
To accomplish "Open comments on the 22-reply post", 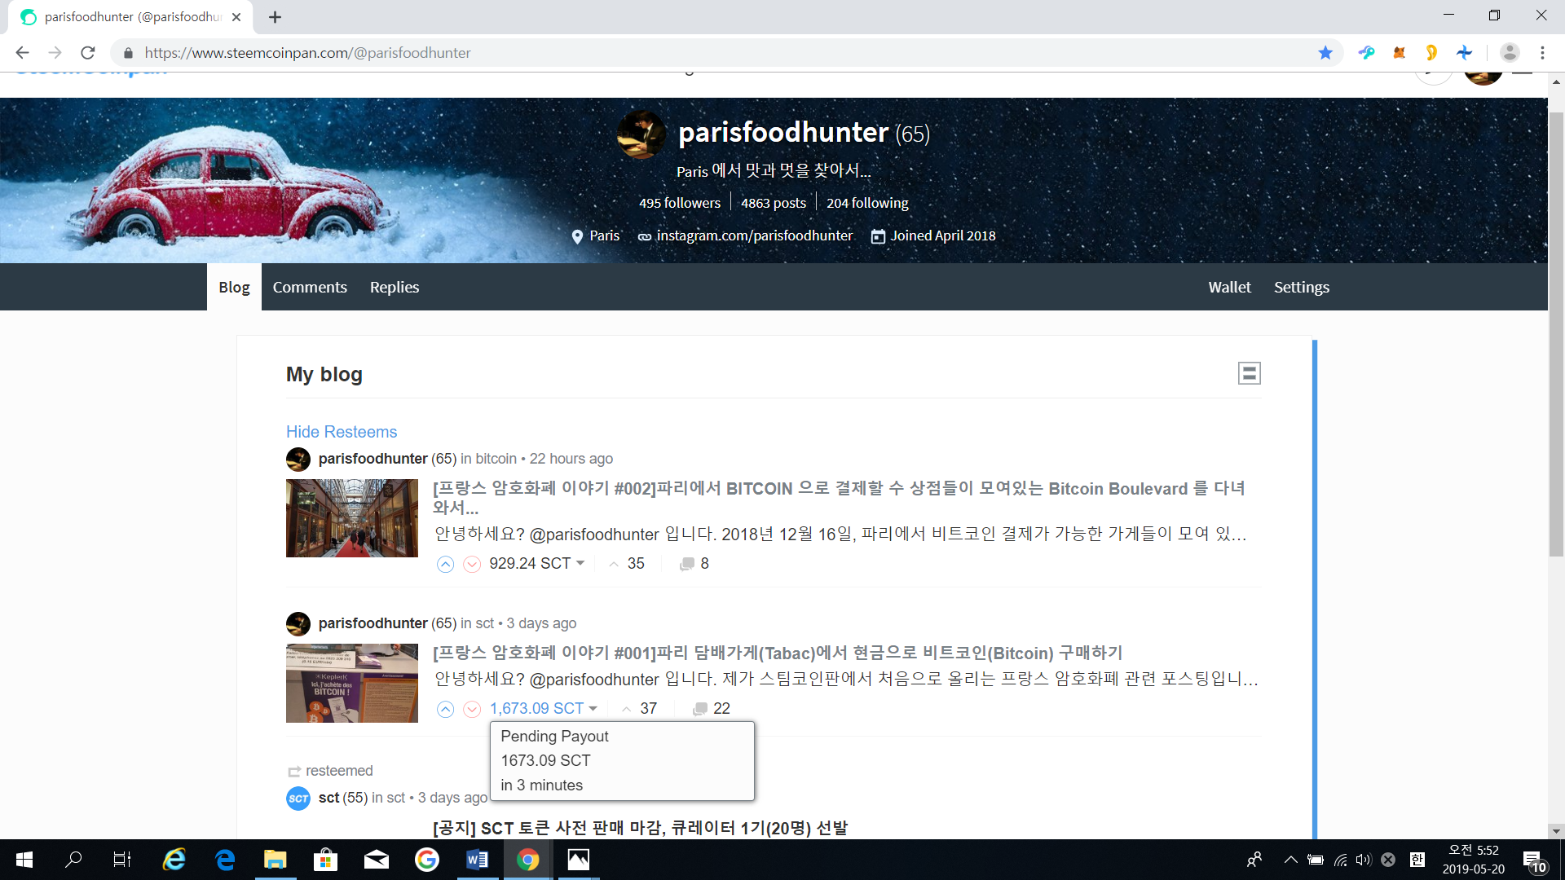I will pyautogui.click(x=711, y=709).
